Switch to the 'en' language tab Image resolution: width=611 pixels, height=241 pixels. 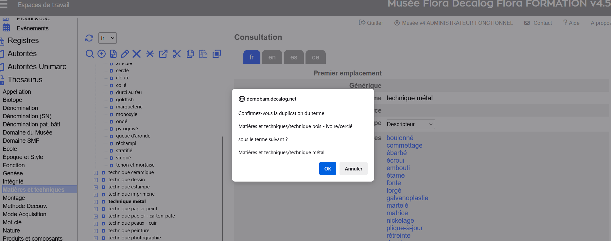click(x=272, y=57)
